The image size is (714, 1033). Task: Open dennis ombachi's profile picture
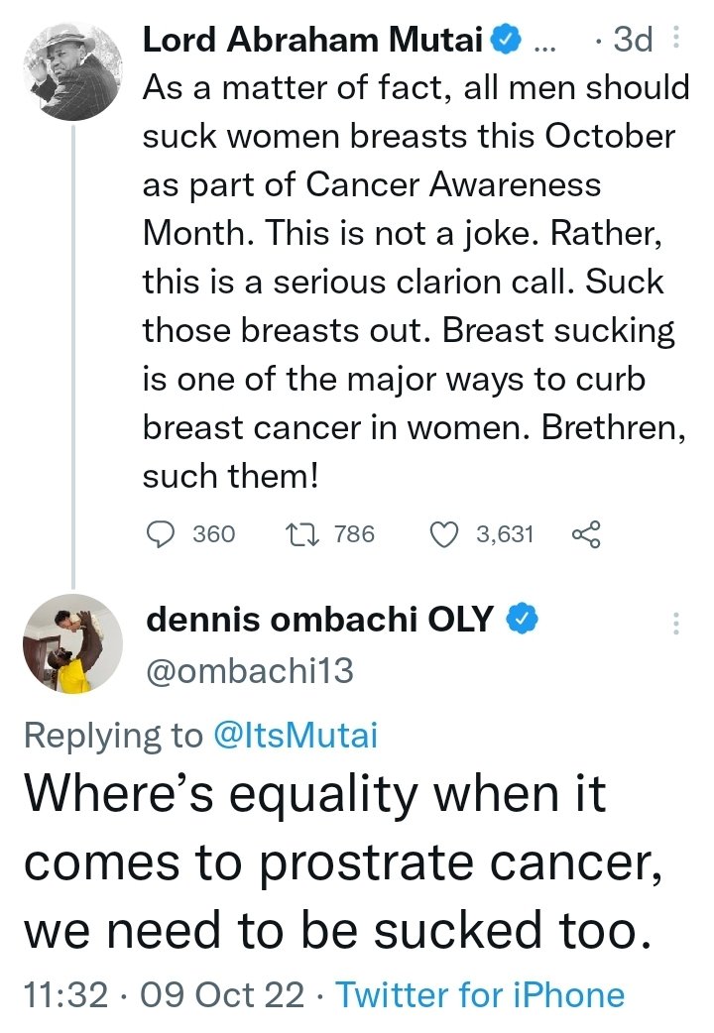71,644
